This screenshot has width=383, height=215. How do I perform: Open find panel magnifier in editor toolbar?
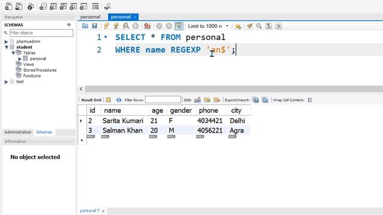(259, 26)
